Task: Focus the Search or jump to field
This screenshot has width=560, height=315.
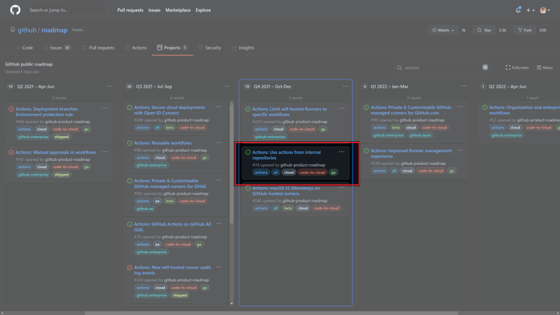Action: pyautogui.click(x=69, y=10)
